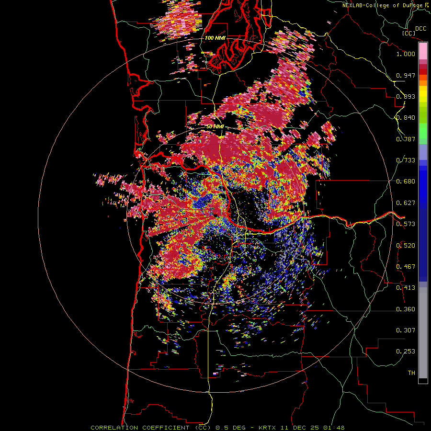Click the 0.360 scale value

(x=406, y=309)
